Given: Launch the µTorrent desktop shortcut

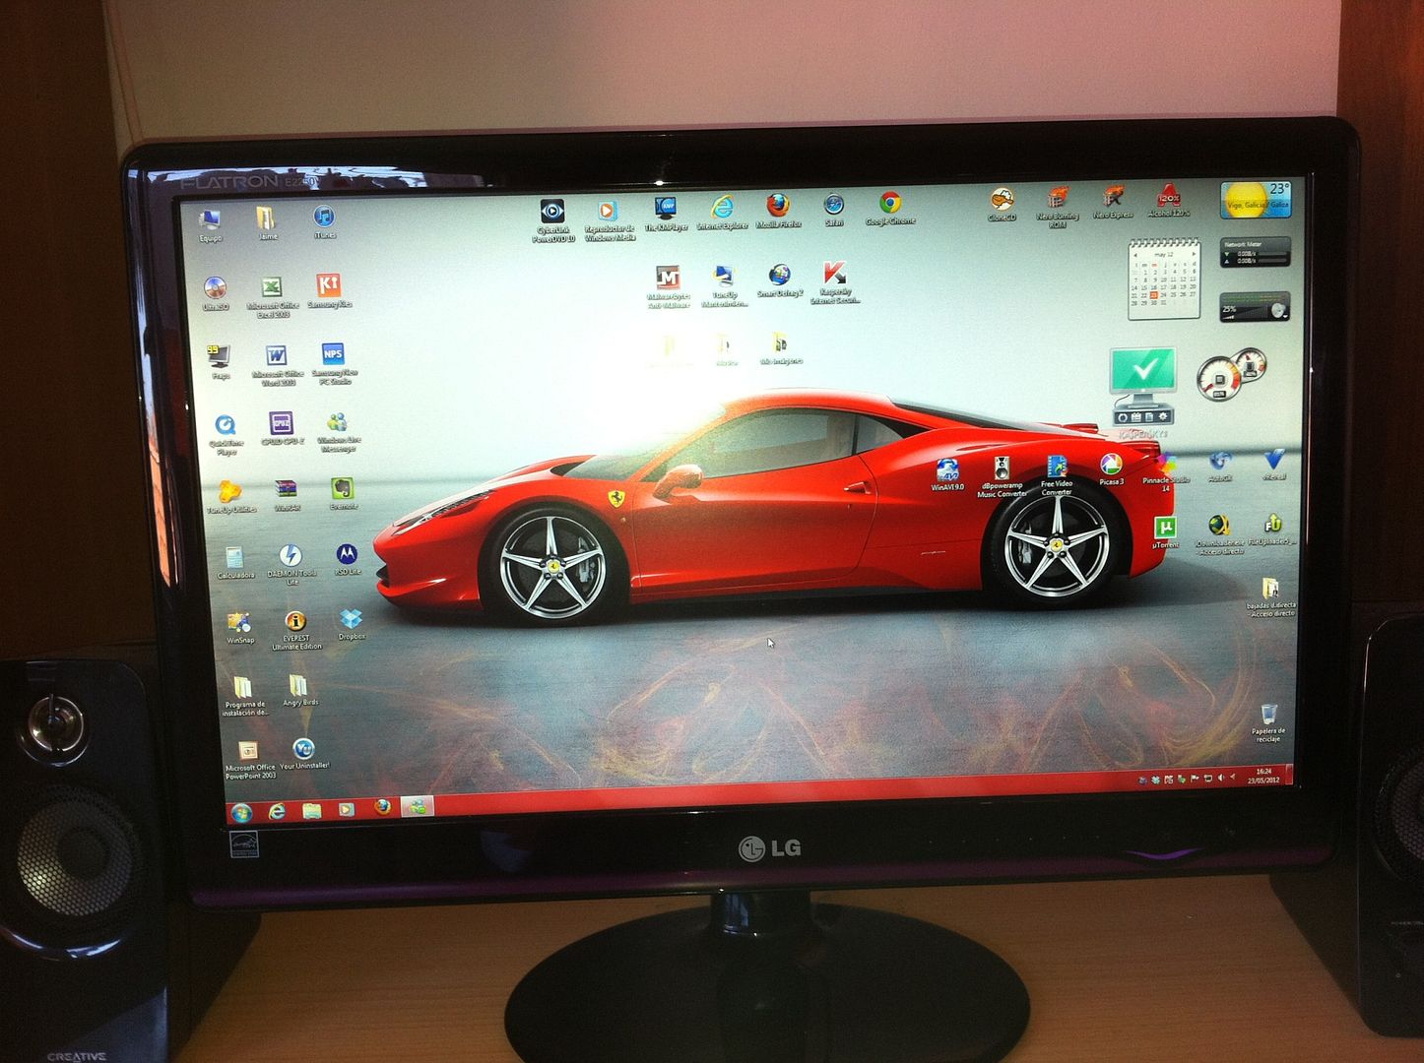Looking at the screenshot, I should 1165,530.
